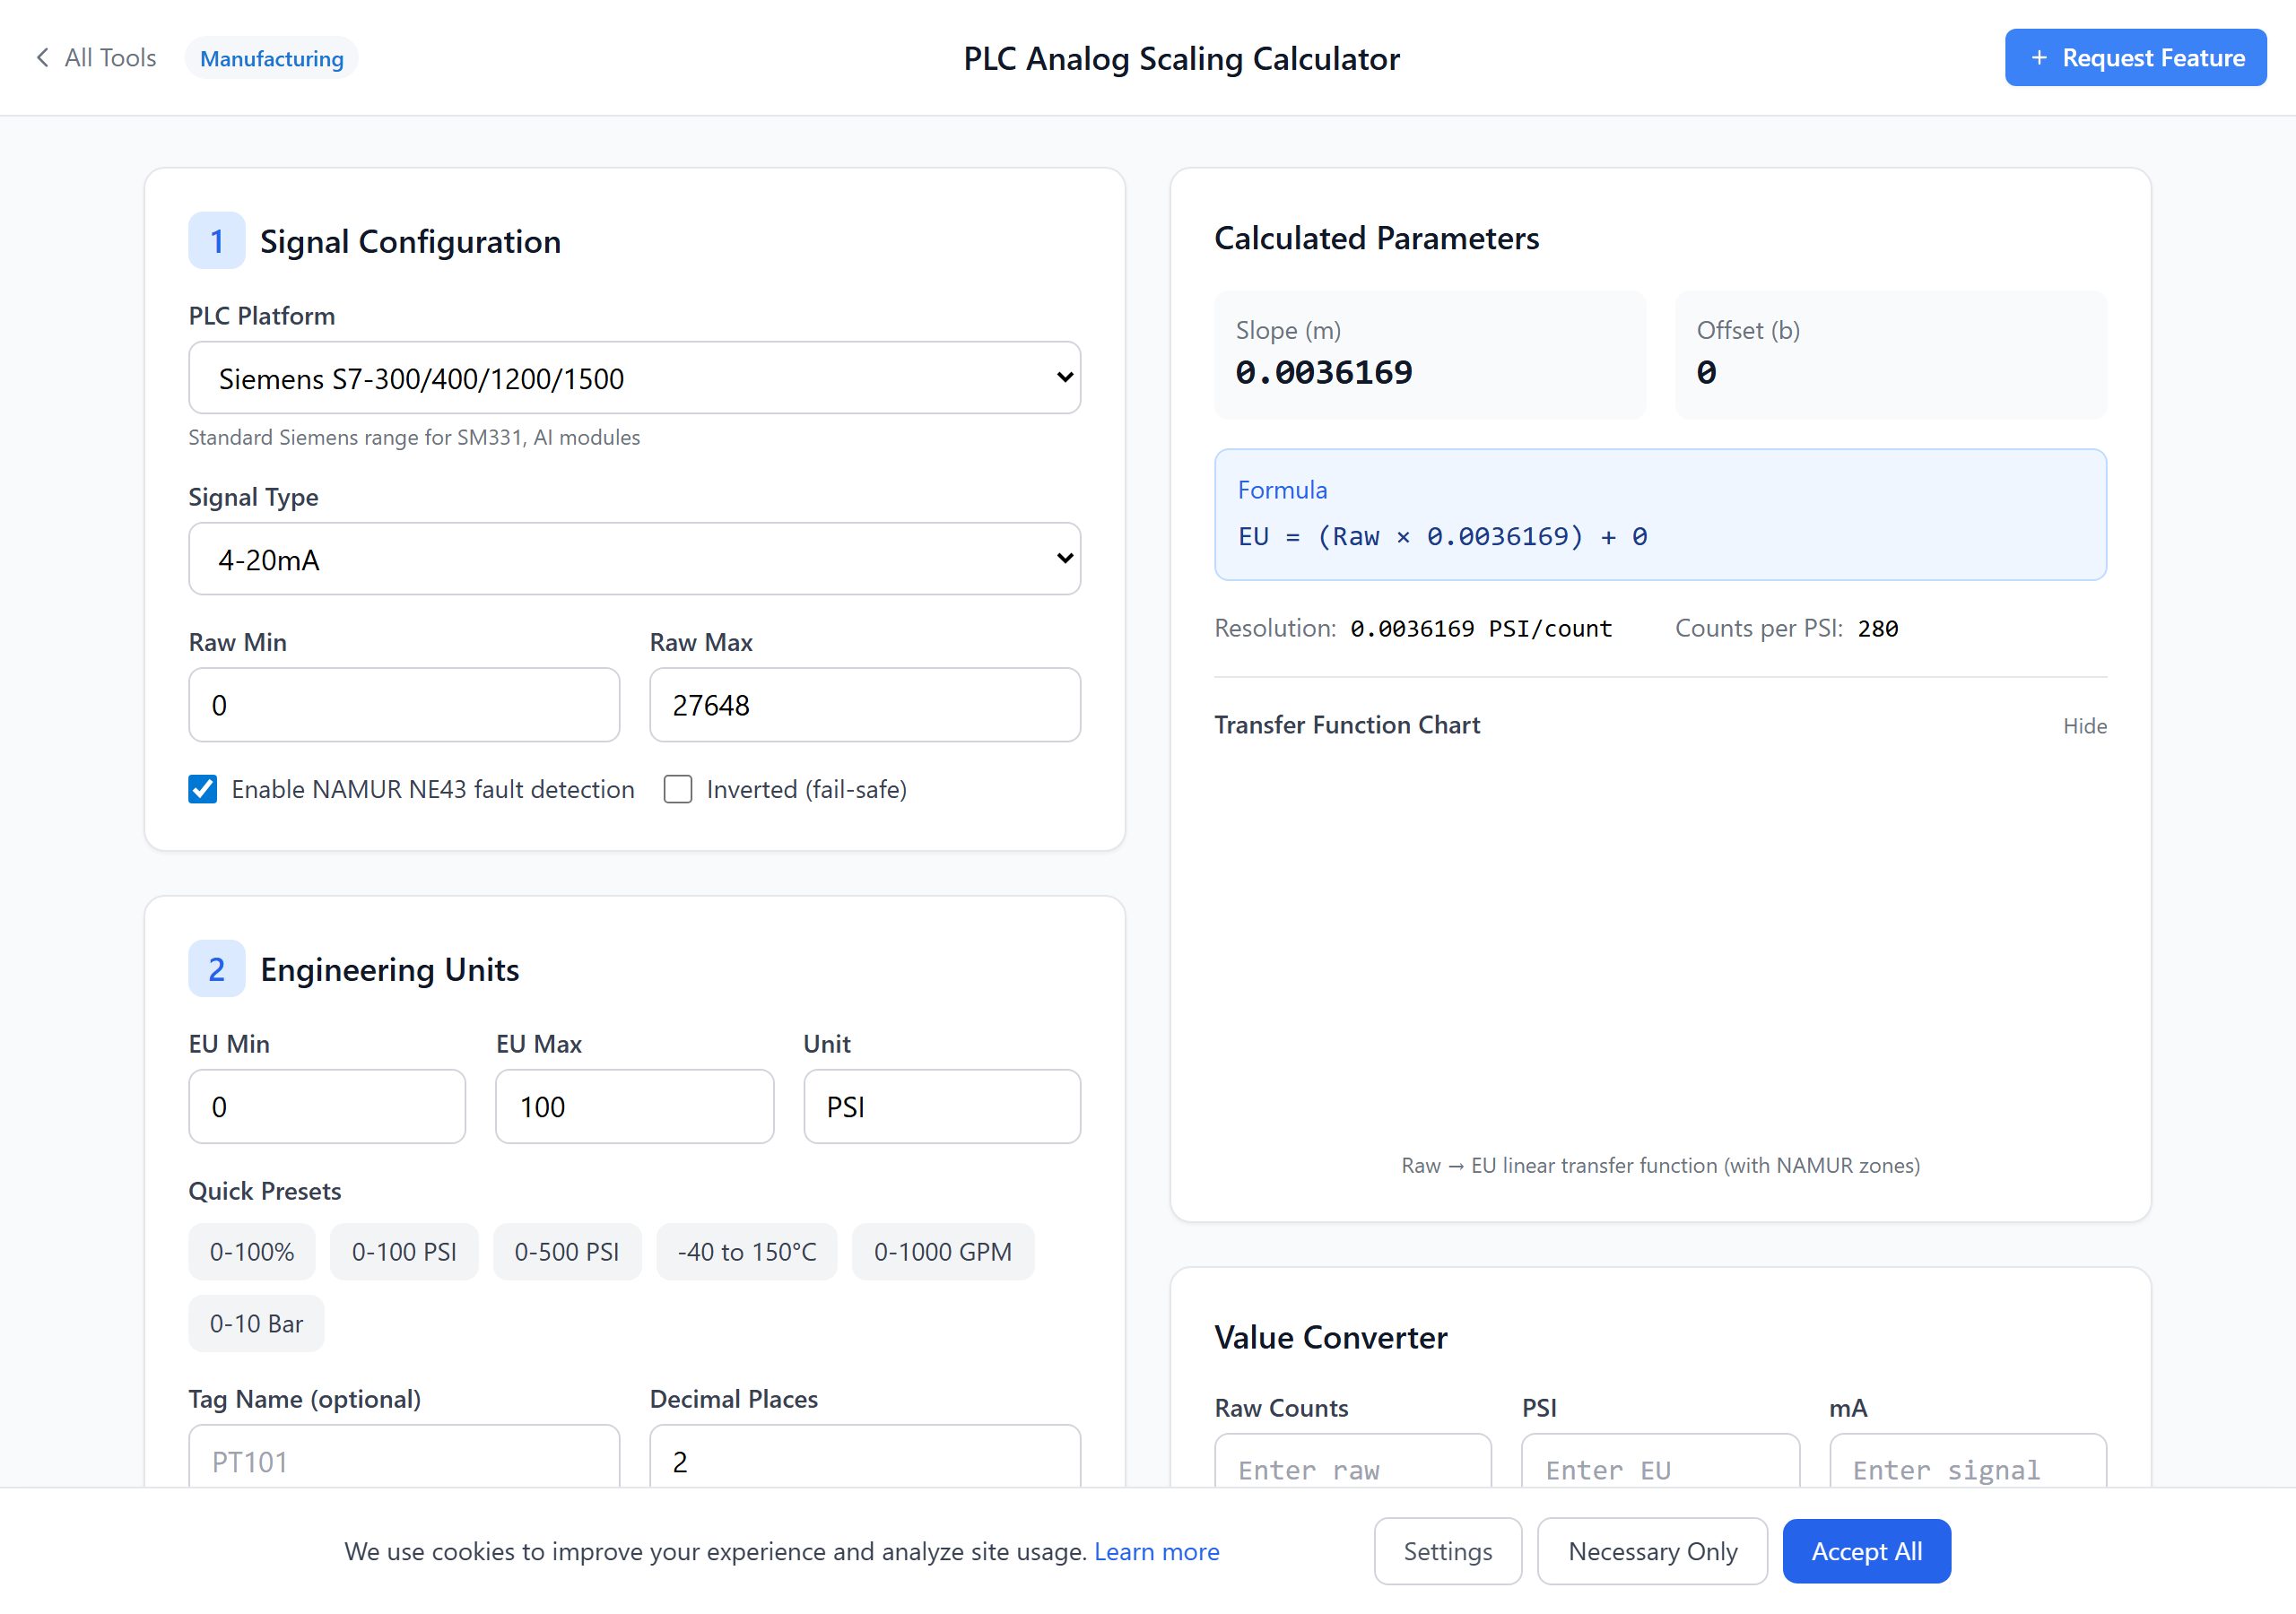Screen dimensions: 2296x1614
Task: Apply the 0-10 Bar preset
Action: coord(256,1323)
